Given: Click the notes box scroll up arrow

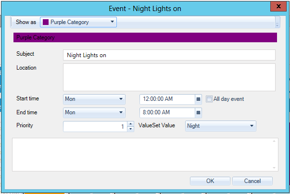Looking at the screenshot, I should click(x=274, y=142).
